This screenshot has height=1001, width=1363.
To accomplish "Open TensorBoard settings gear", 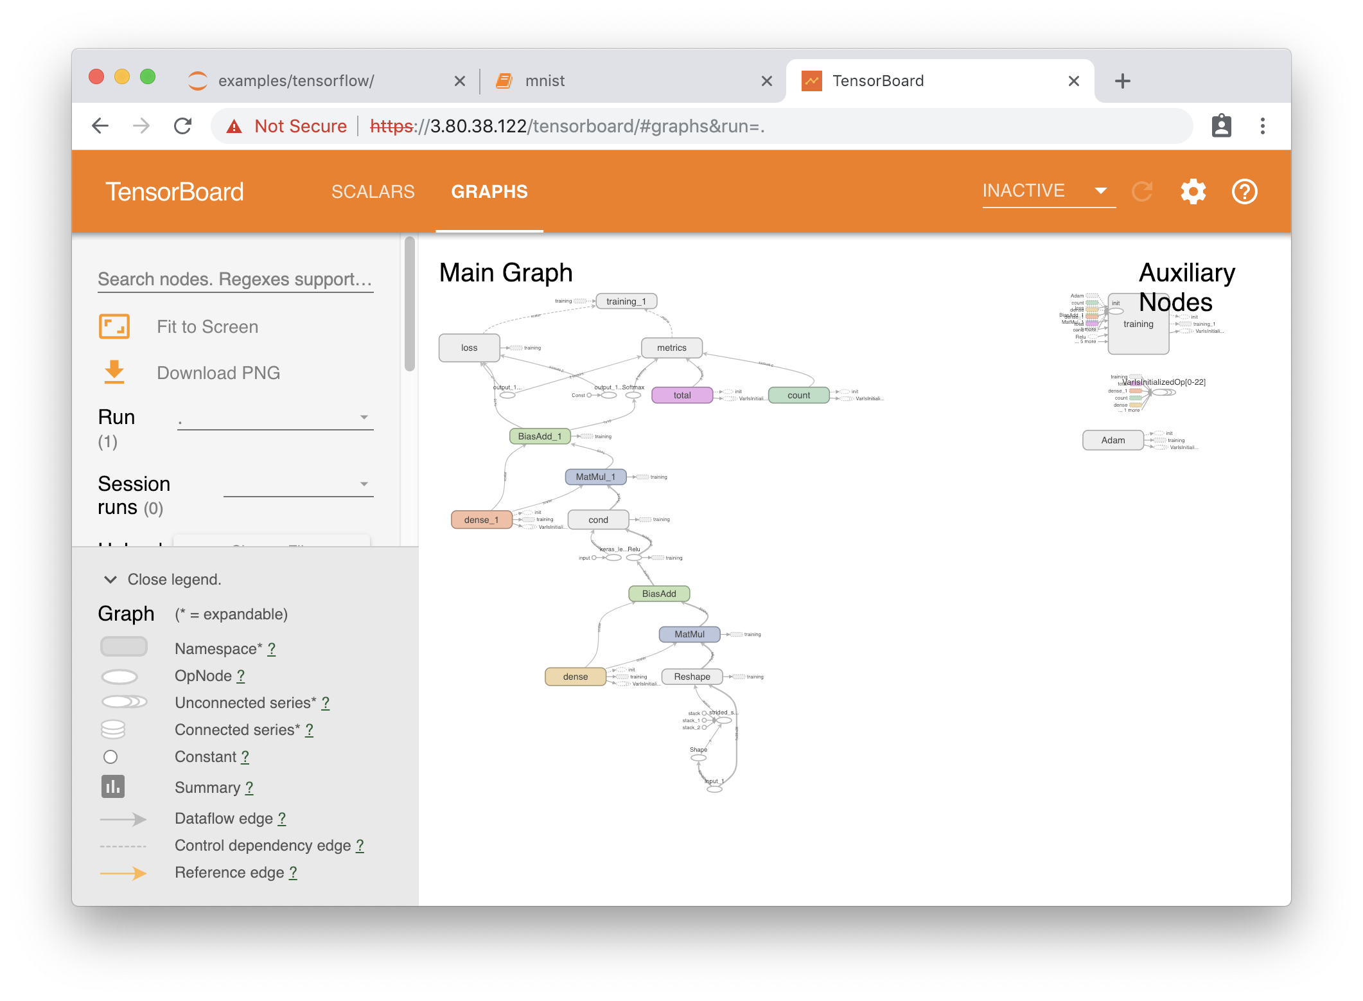I will 1193,191.
